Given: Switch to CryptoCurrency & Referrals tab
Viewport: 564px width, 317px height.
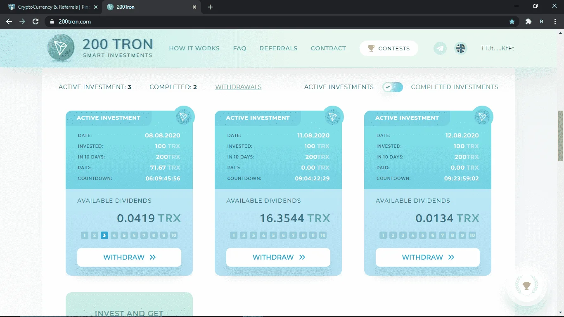Looking at the screenshot, I should coord(52,7).
